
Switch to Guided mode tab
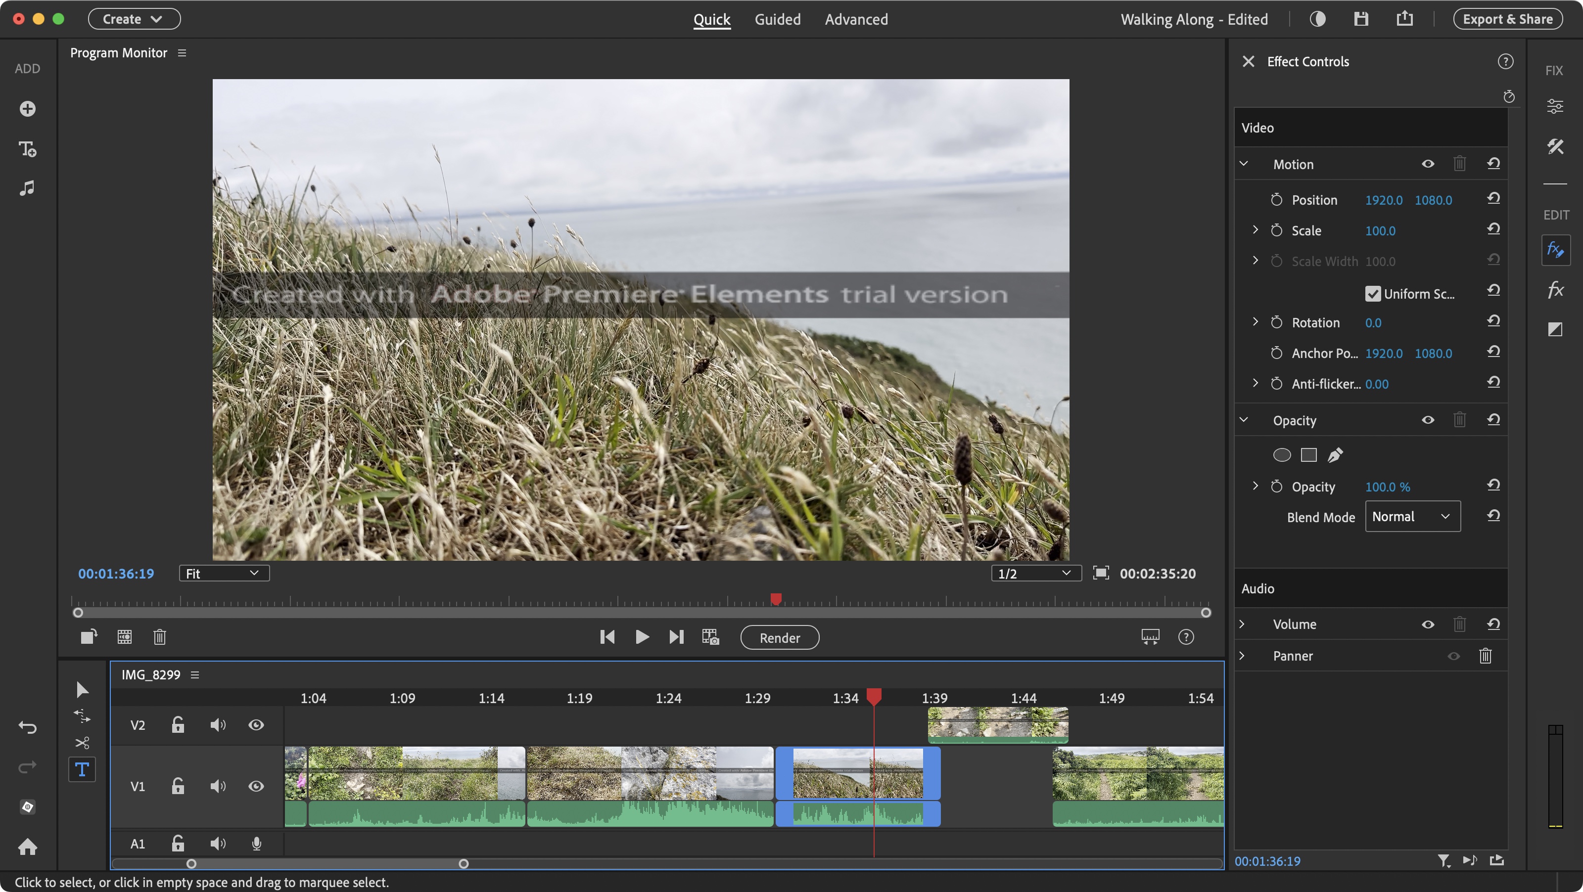point(777,20)
